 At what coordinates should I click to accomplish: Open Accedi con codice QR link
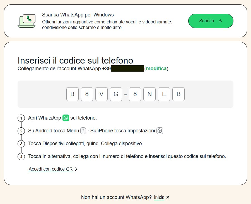pyautogui.click(x=50, y=169)
